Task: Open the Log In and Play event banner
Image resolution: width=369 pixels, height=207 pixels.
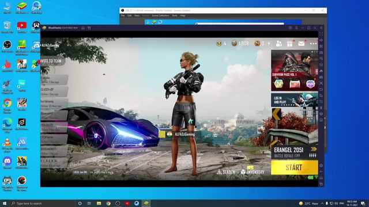Action: tap(294, 100)
